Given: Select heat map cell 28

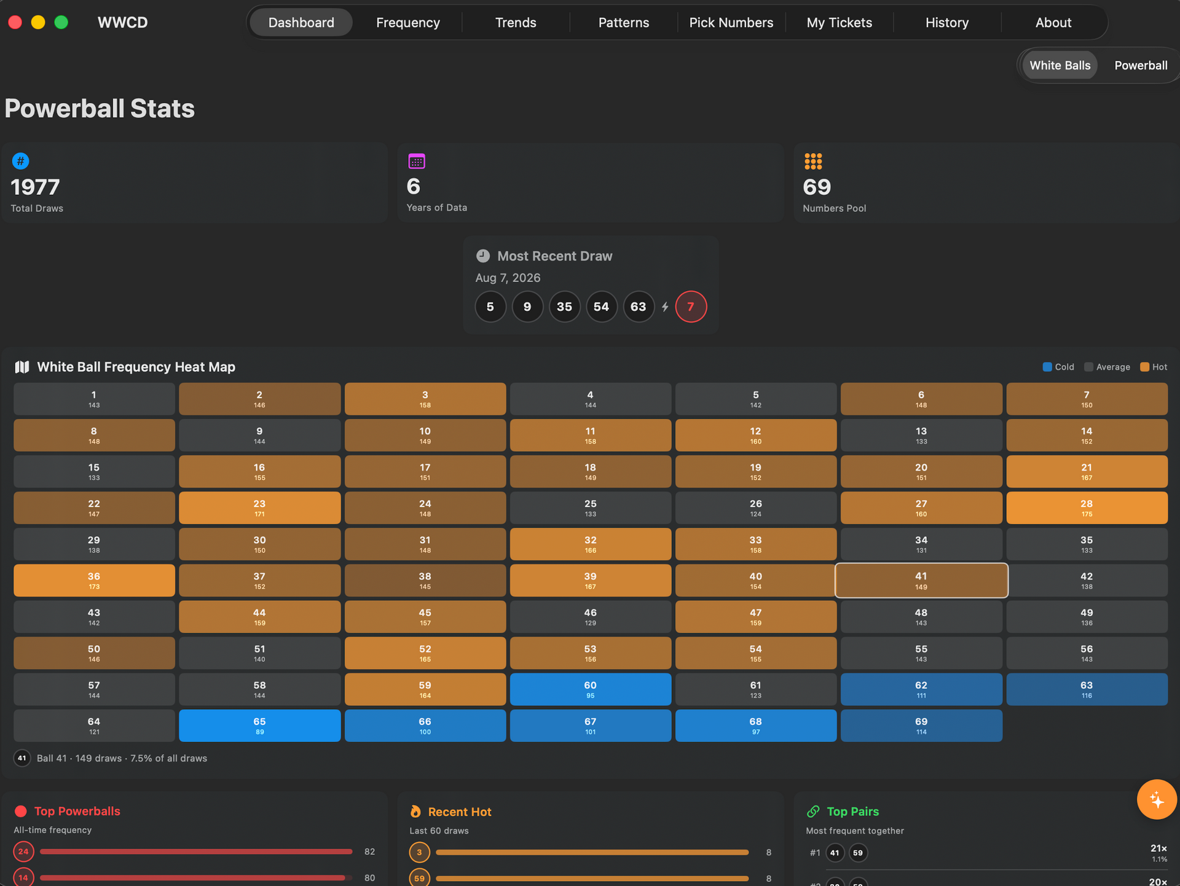Looking at the screenshot, I should (1087, 508).
